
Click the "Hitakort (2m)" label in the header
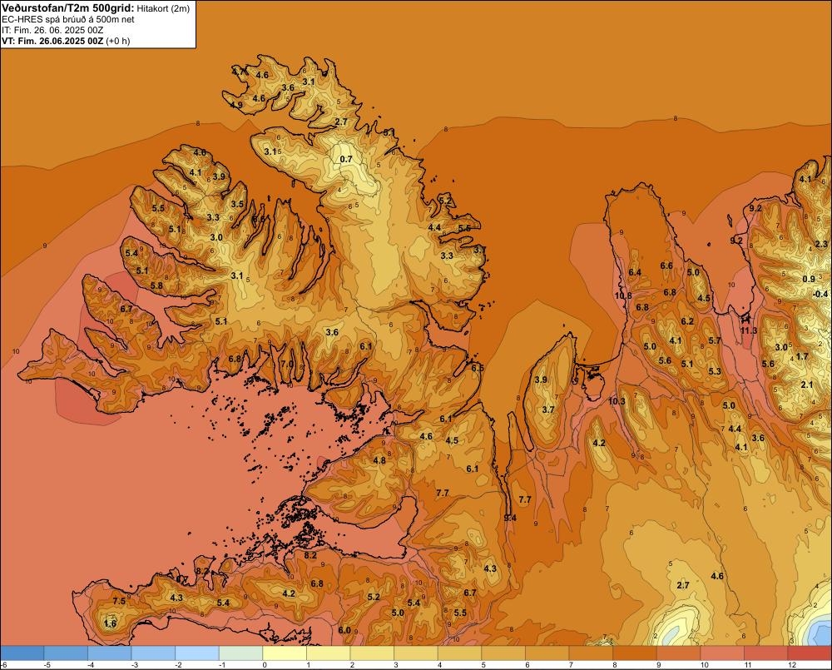(163, 8)
